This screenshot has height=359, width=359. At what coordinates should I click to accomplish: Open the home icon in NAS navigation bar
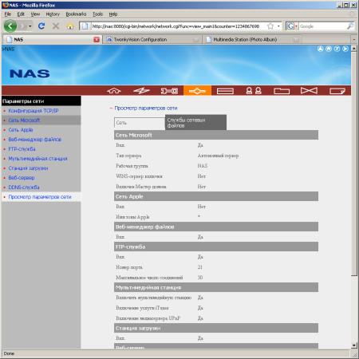click(114, 91)
